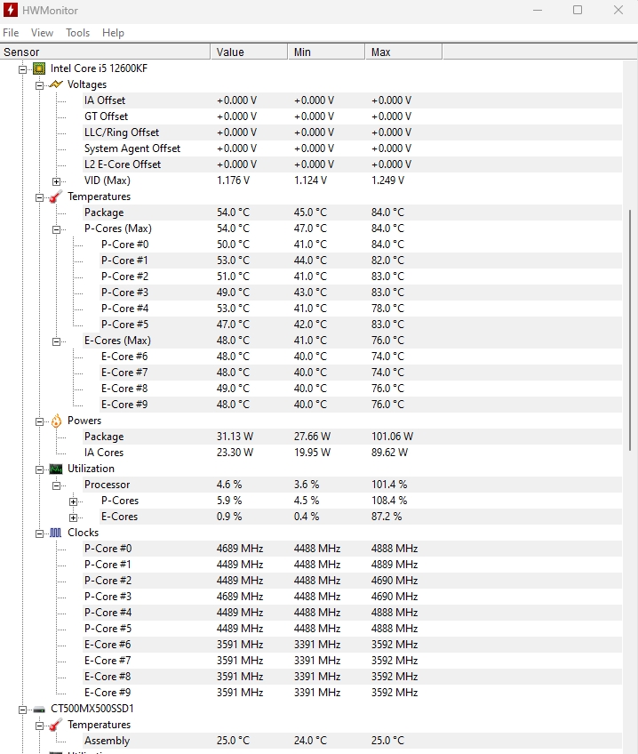Screen dimensions: 638x754
Task: Click the HWMonitor app icon in title bar
Action: (x=11, y=10)
